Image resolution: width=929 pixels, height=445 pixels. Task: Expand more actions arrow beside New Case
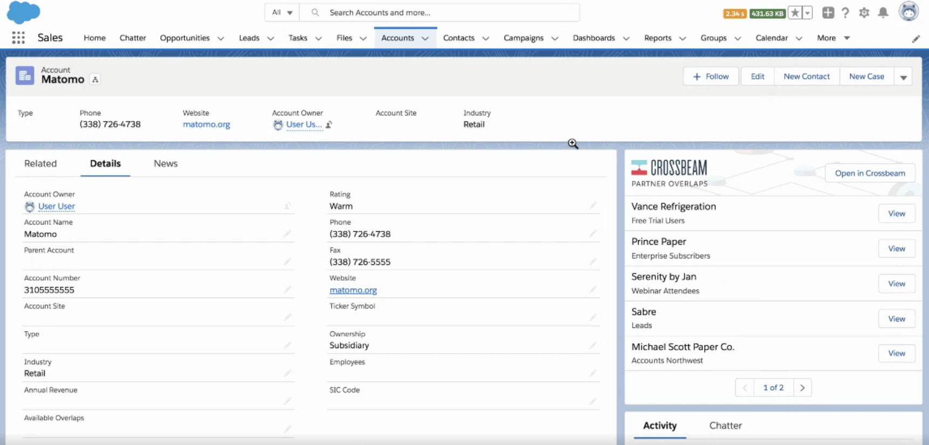click(x=903, y=77)
